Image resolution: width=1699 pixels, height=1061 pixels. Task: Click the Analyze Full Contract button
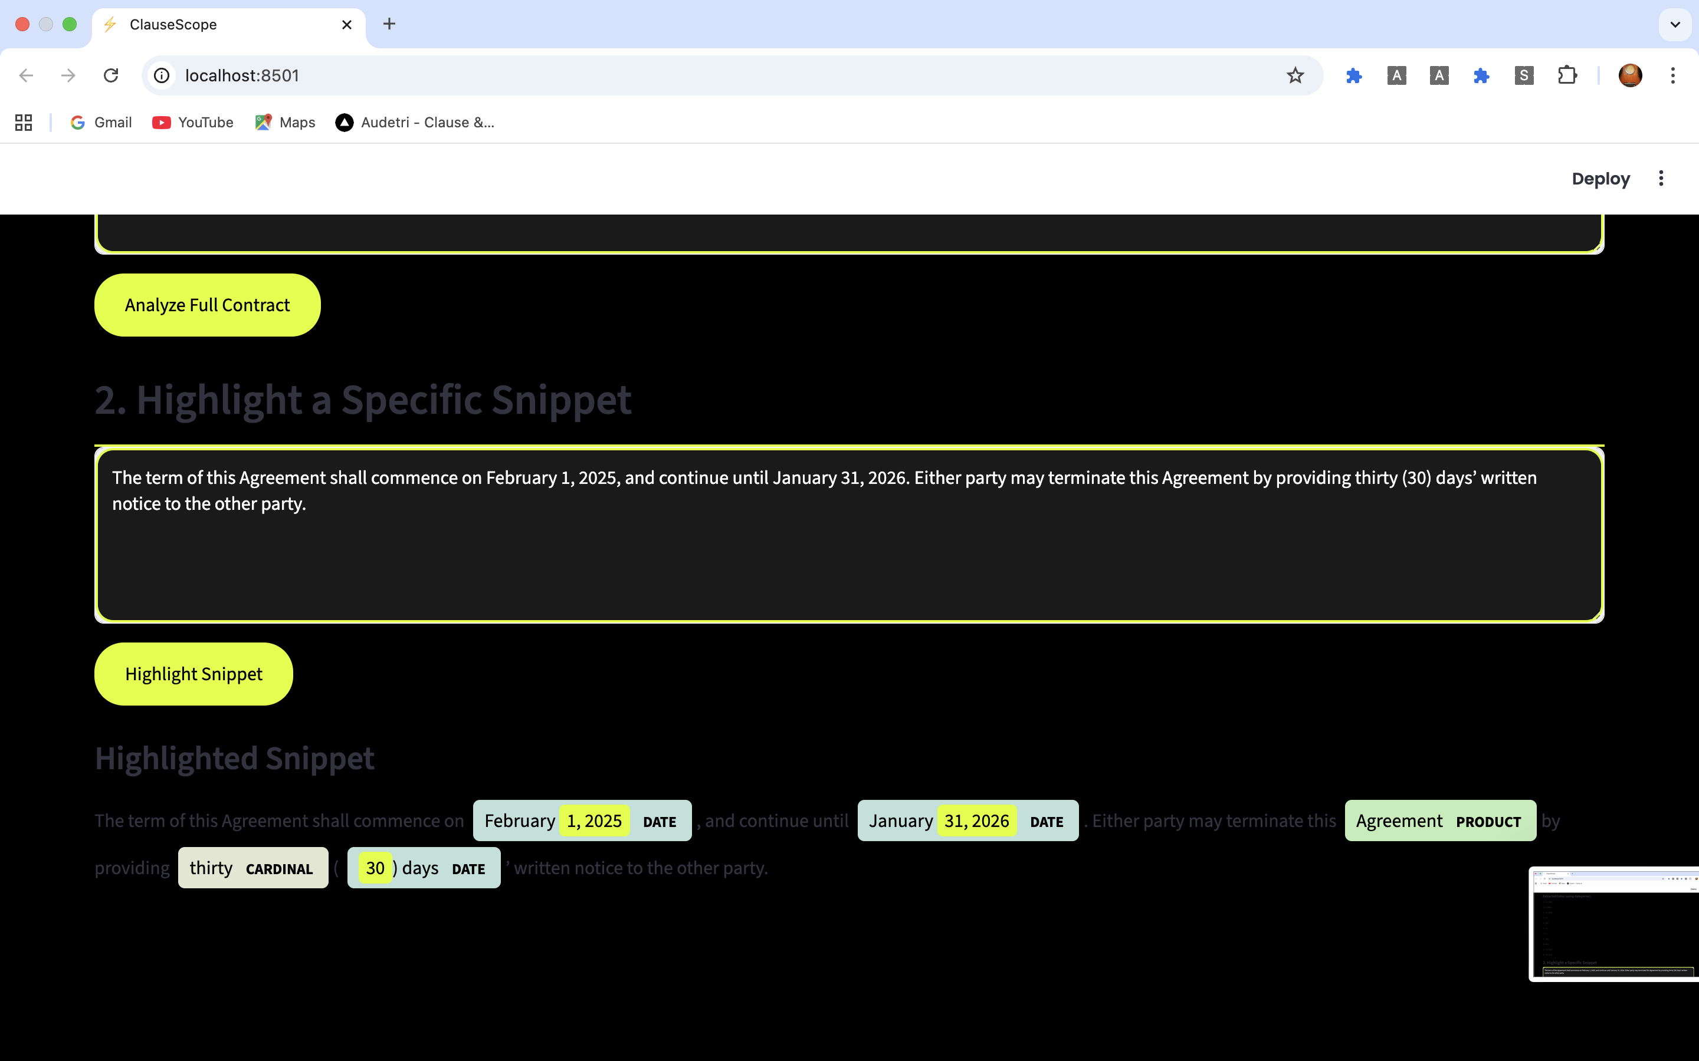(207, 305)
